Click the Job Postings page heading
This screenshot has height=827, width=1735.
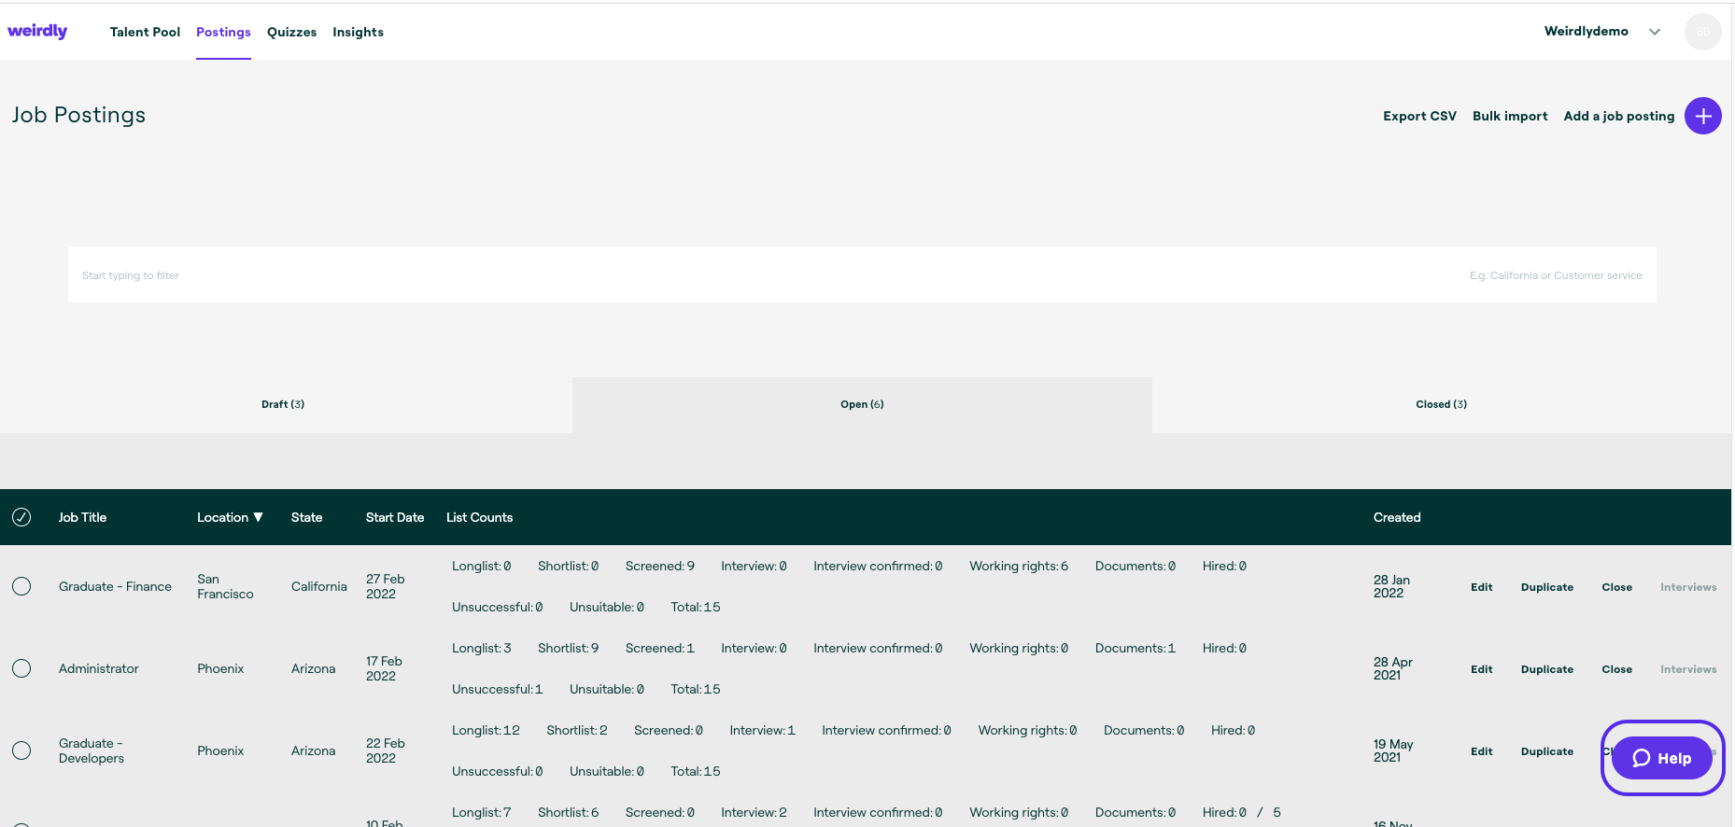tap(78, 115)
